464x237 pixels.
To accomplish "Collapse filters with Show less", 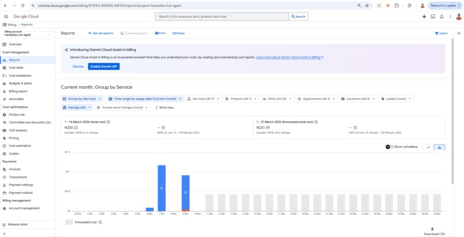I will 164,107.
